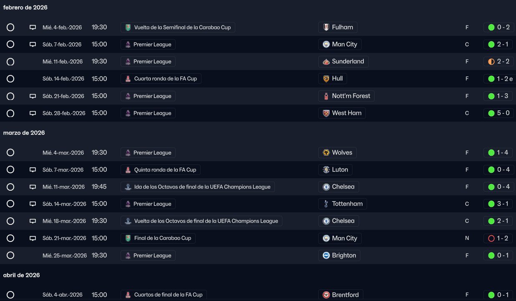Select the radio circle for the Luton match
The height and width of the screenshot is (301, 516).
coord(10,170)
